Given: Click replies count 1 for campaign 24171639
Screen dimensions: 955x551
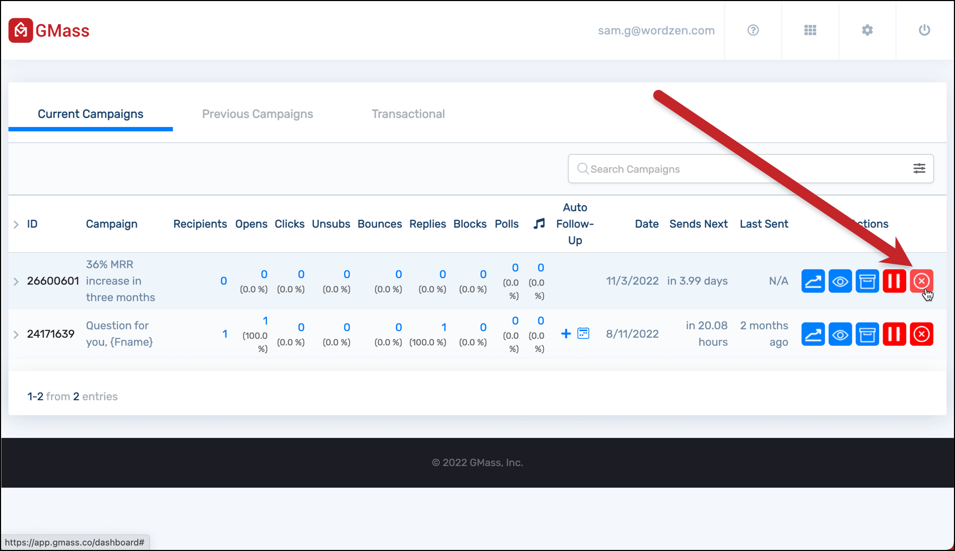Looking at the screenshot, I should point(444,327).
